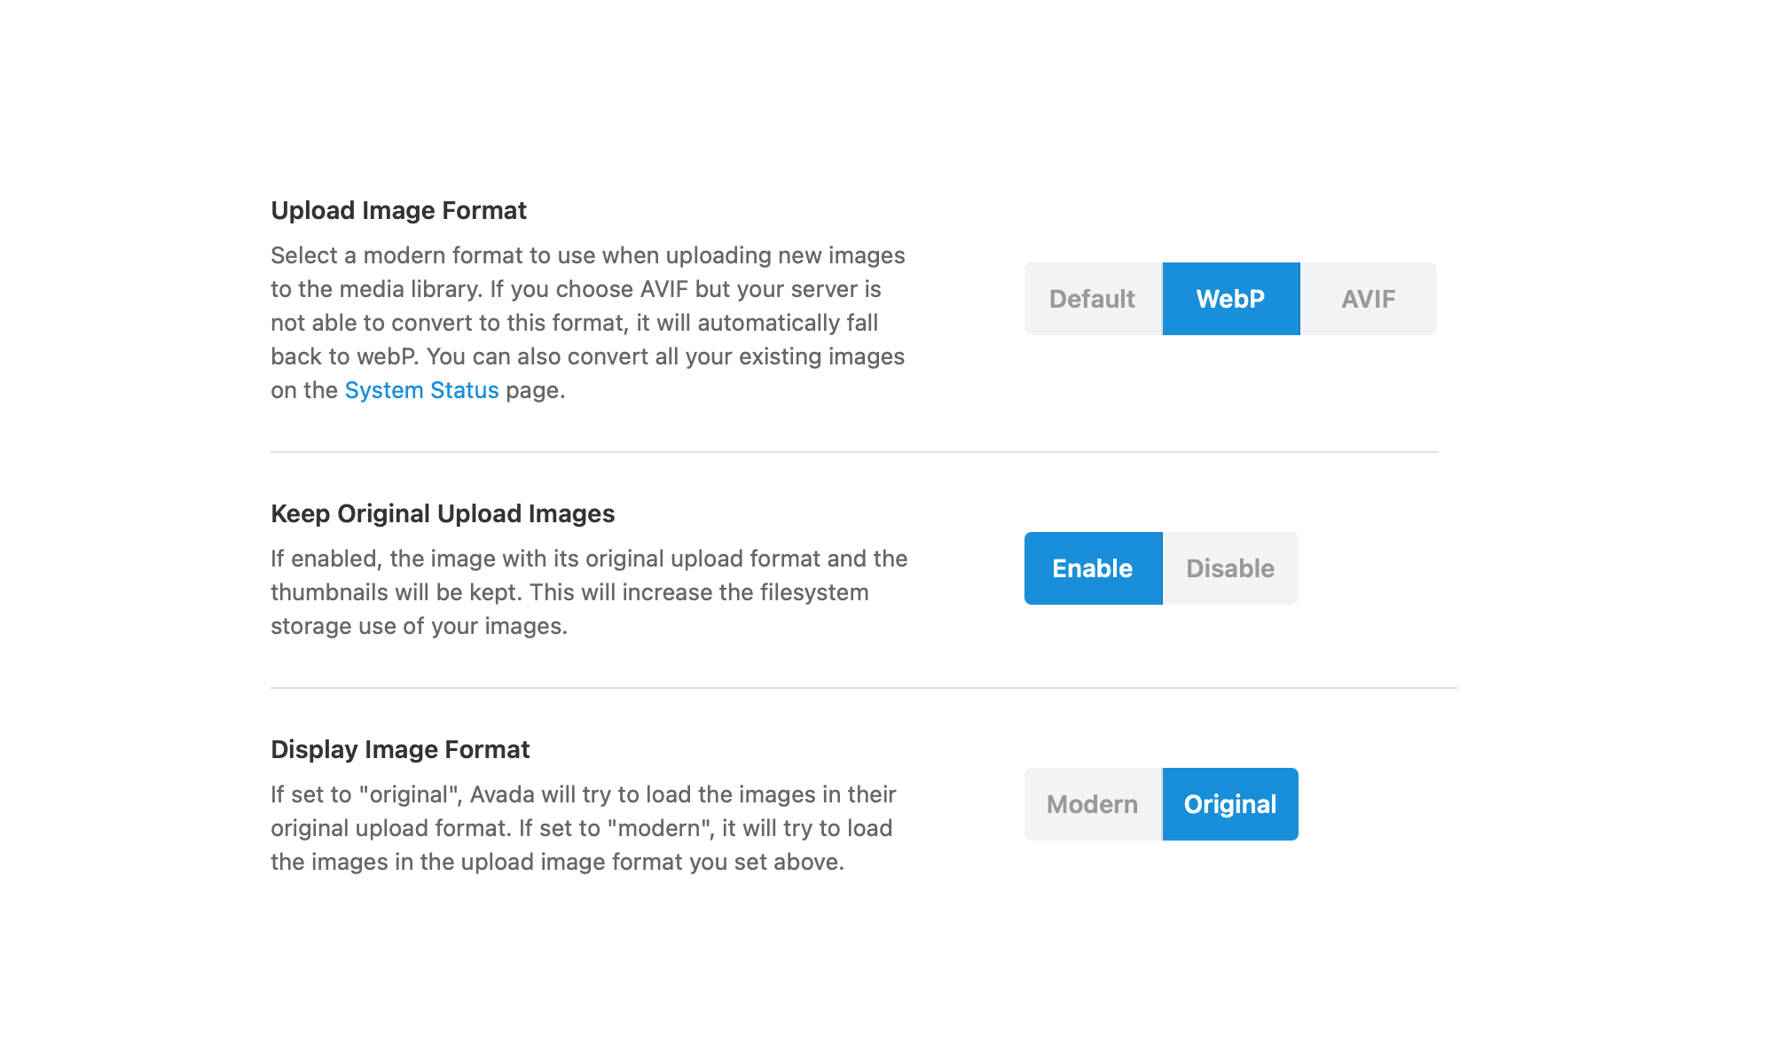Screen dimensions: 1774x1064
Task: Click the Keep Original Upload Images heading
Action: coord(443,513)
